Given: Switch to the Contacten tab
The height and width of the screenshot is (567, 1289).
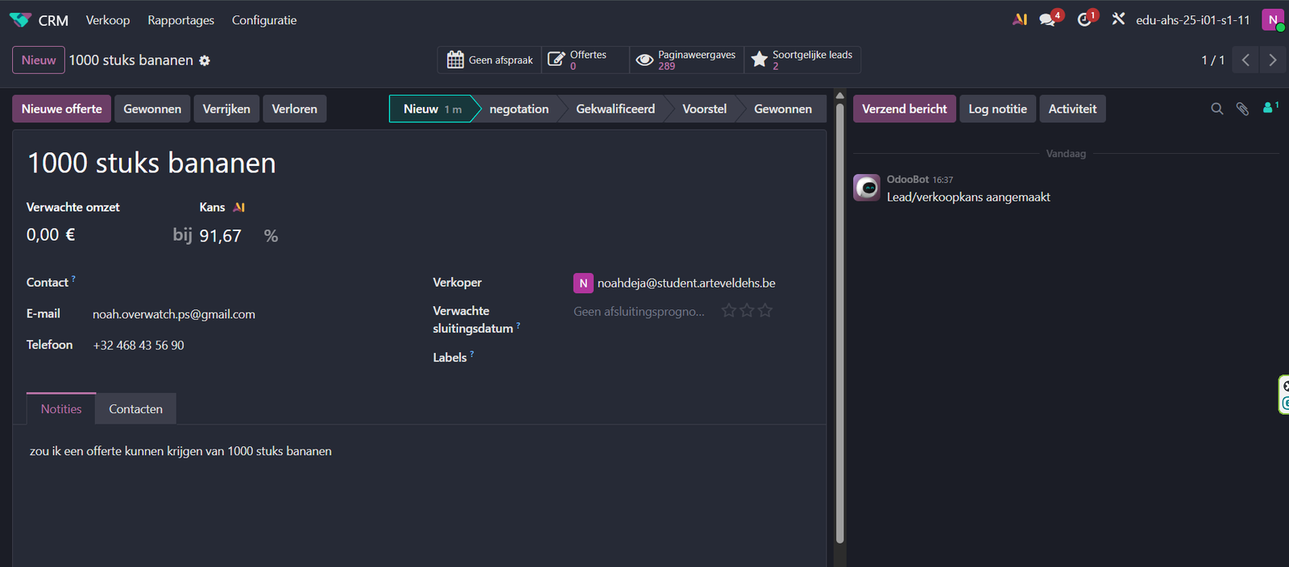Looking at the screenshot, I should click(135, 409).
